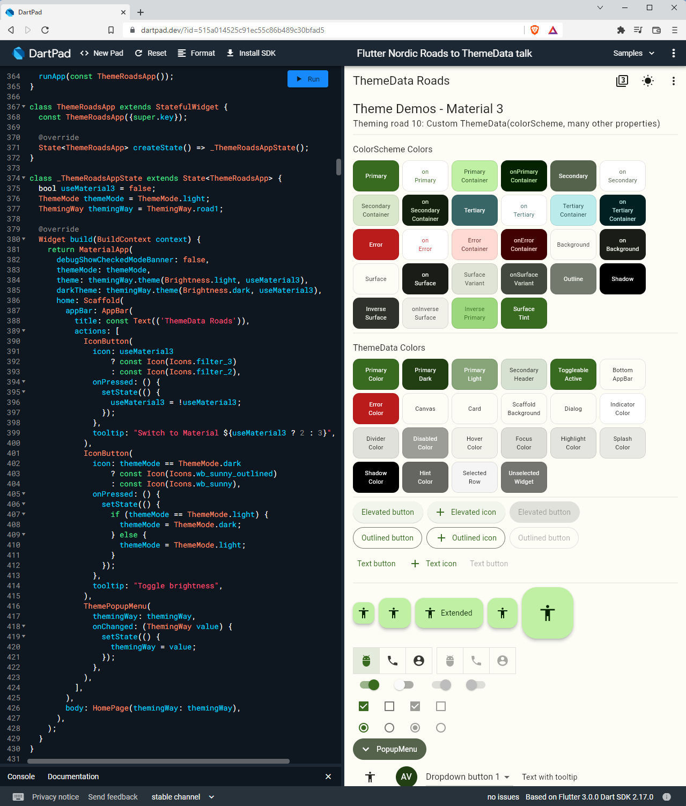The width and height of the screenshot is (686, 806).
Task: Open the Documentation tab
Action: (73, 777)
